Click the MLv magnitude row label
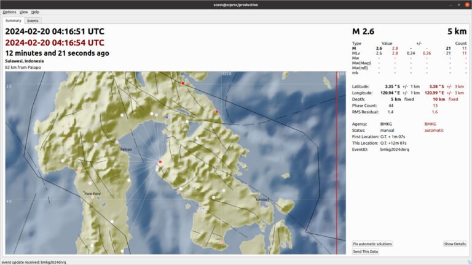Screen dimensions: 472x265 [356, 53]
